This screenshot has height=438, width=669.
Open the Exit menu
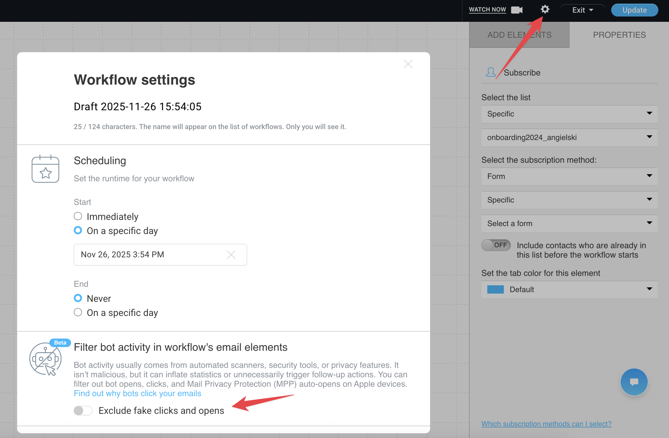[582, 10]
